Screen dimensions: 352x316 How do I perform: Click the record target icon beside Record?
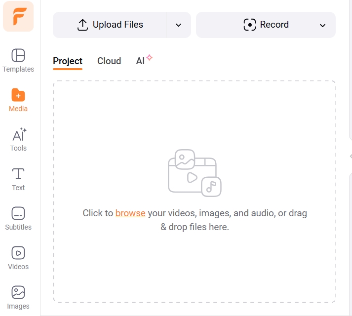point(250,25)
